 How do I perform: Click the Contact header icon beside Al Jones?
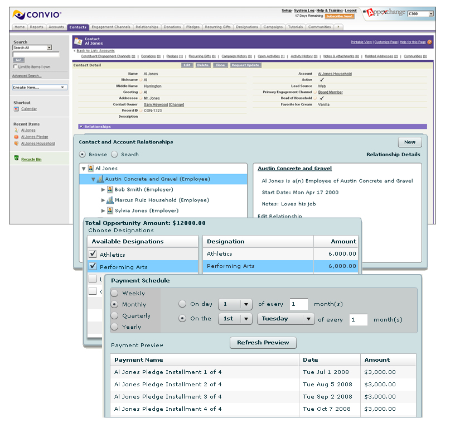(x=78, y=41)
